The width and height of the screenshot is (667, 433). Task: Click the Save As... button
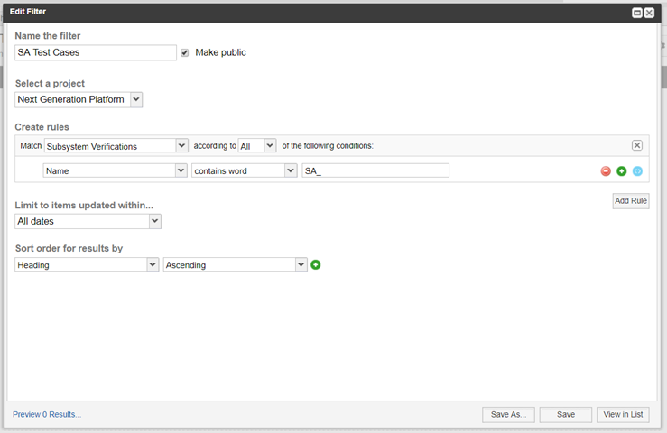[x=509, y=414]
